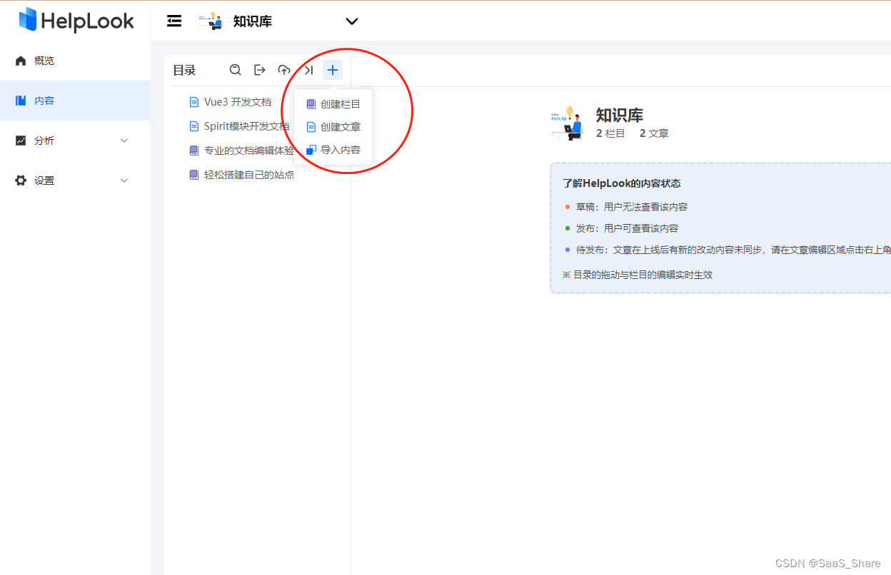This screenshot has height=575, width=891.
Task: Click the gear icon beside 设置
Action: [21, 180]
